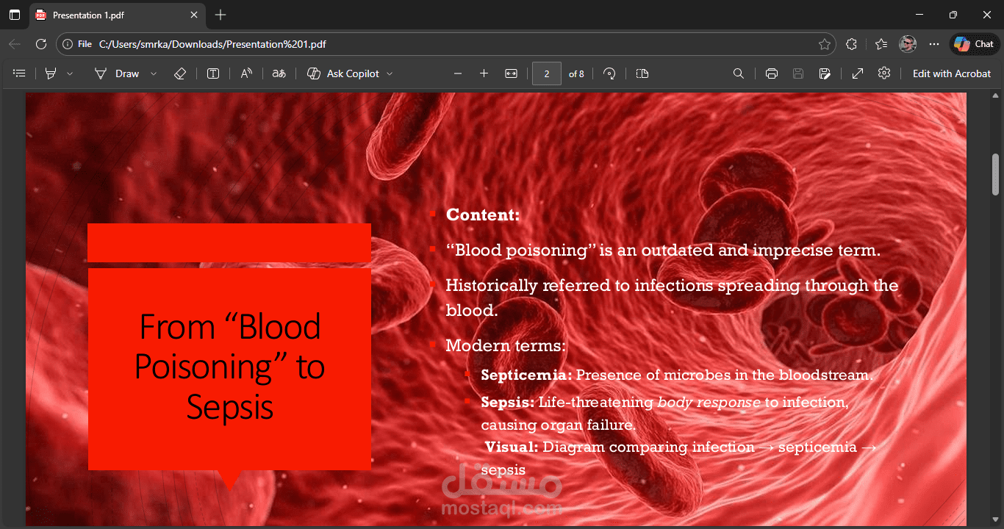Open Settings and more menu

pyautogui.click(x=934, y=44)
